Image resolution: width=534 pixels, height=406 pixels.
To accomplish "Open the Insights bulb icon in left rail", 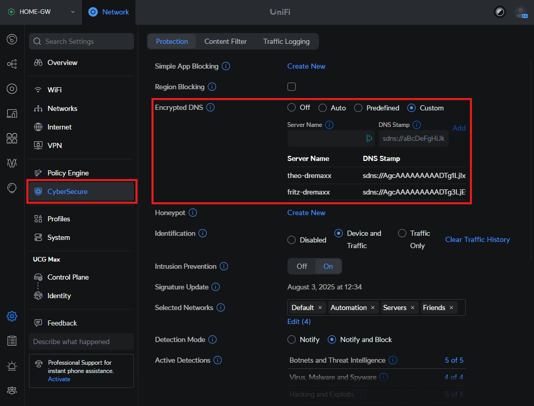I will coord(12,188).
